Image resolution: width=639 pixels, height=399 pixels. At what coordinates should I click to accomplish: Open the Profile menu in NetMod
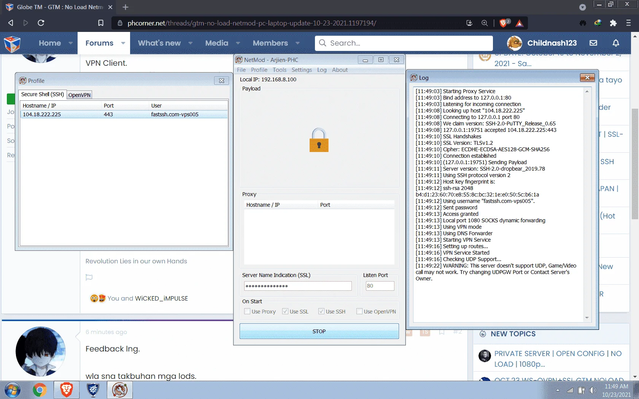point(259,70)
